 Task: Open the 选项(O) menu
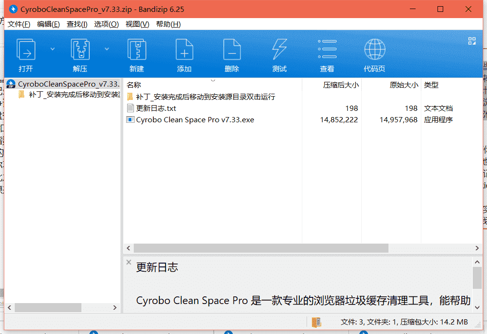pos(106,24)
